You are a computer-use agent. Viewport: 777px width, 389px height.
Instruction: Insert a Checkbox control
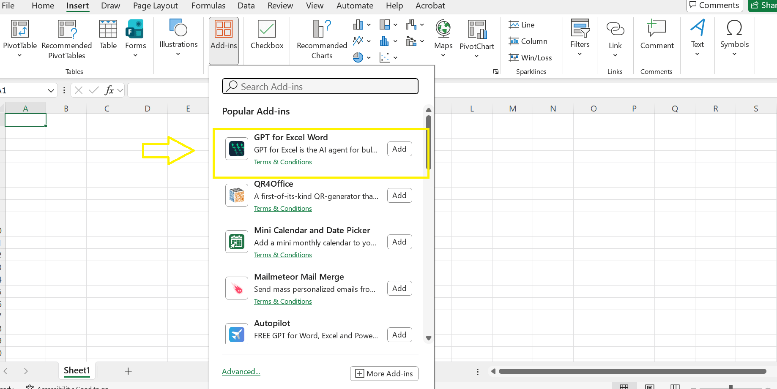coord(266,37)
